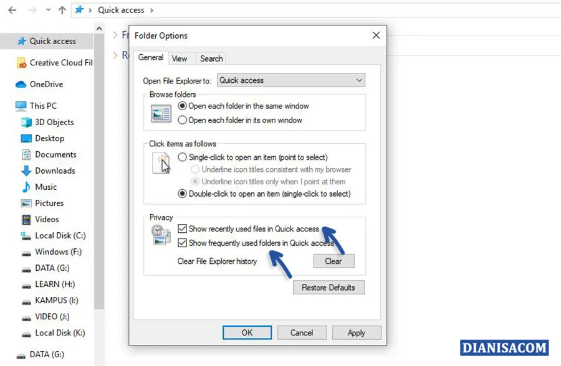Image resolution: width=561 pixels, height=366 pixels.
Task: Open Creative Cloud Files from the sidebar
Action: 59,62
